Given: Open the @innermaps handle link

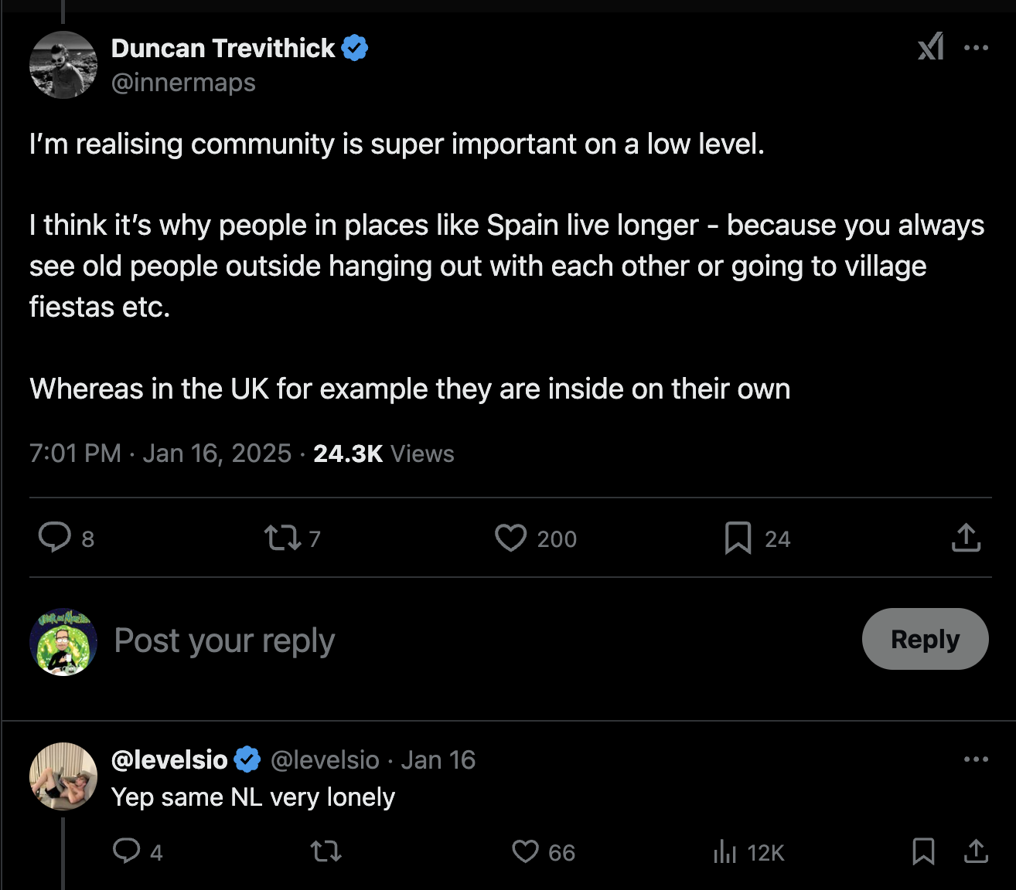Looking at the screenshot, I should point(183,82).
